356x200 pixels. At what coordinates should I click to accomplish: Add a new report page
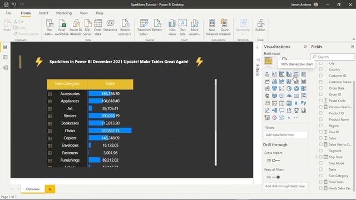pos(50,189)
